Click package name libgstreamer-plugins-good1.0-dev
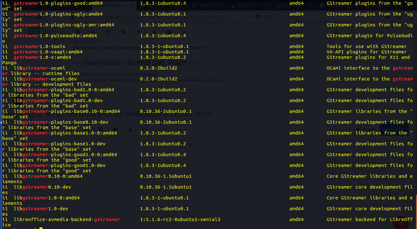Image resolution: width=417 pixels, height=229 pixels. click(x=60, y=165)
